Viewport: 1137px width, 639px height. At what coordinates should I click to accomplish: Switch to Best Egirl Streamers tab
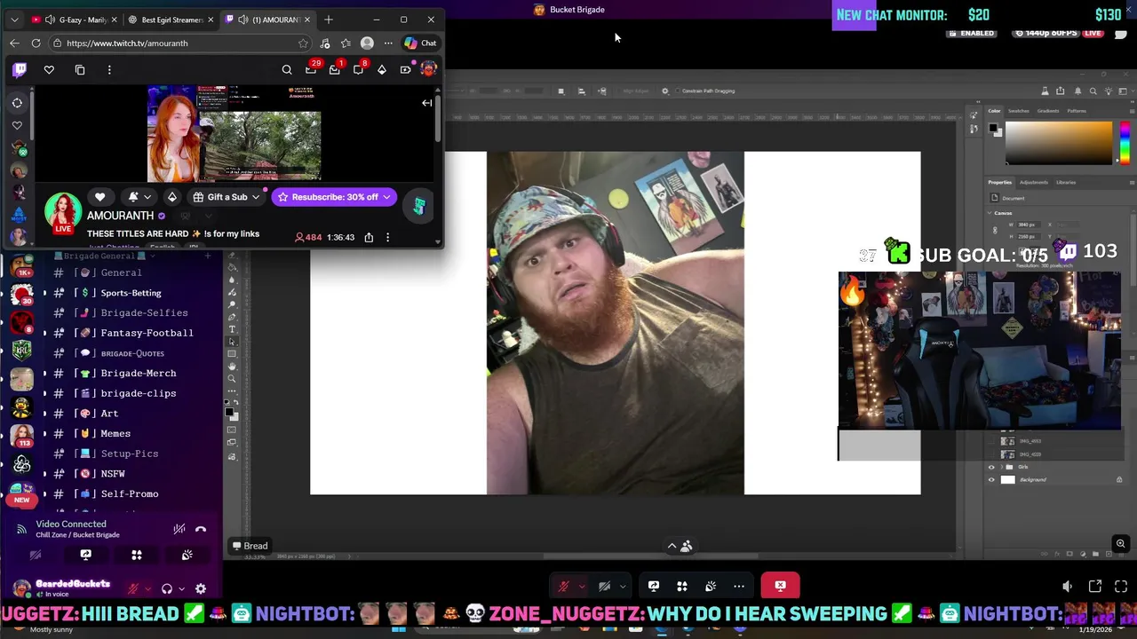pyautogui.click(x=169, y=20)
